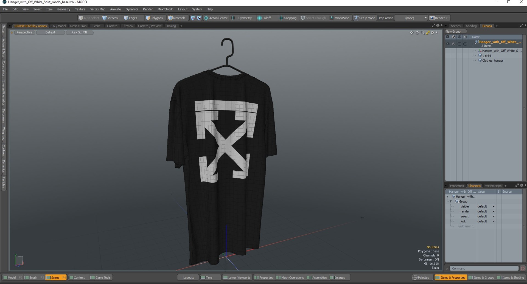Open the Mesh Fusion viewport tab

[x=78, y=26]
